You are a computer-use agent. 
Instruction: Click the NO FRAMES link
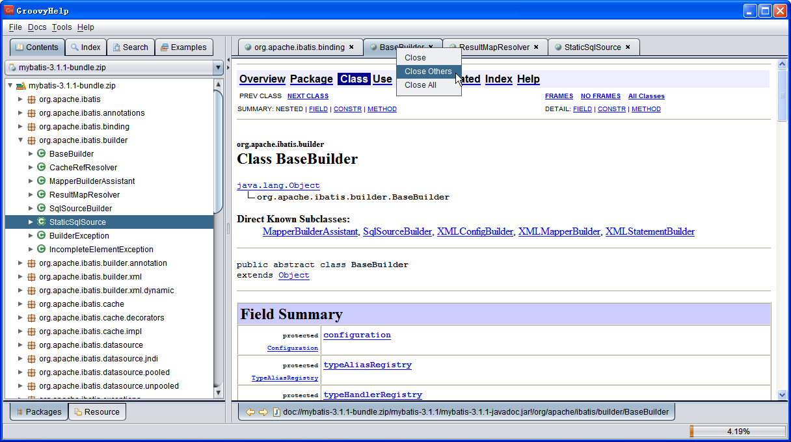(x=600, y=96)
